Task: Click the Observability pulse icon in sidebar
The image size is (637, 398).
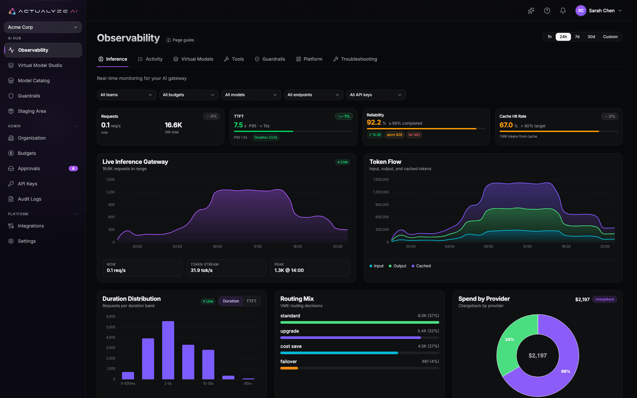Action: tap(11, 50)
